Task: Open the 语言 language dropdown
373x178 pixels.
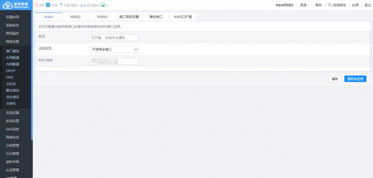Action: click(304, 5)
